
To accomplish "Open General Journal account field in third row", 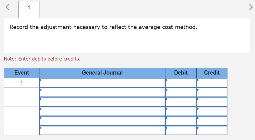I will pos(102,102).
